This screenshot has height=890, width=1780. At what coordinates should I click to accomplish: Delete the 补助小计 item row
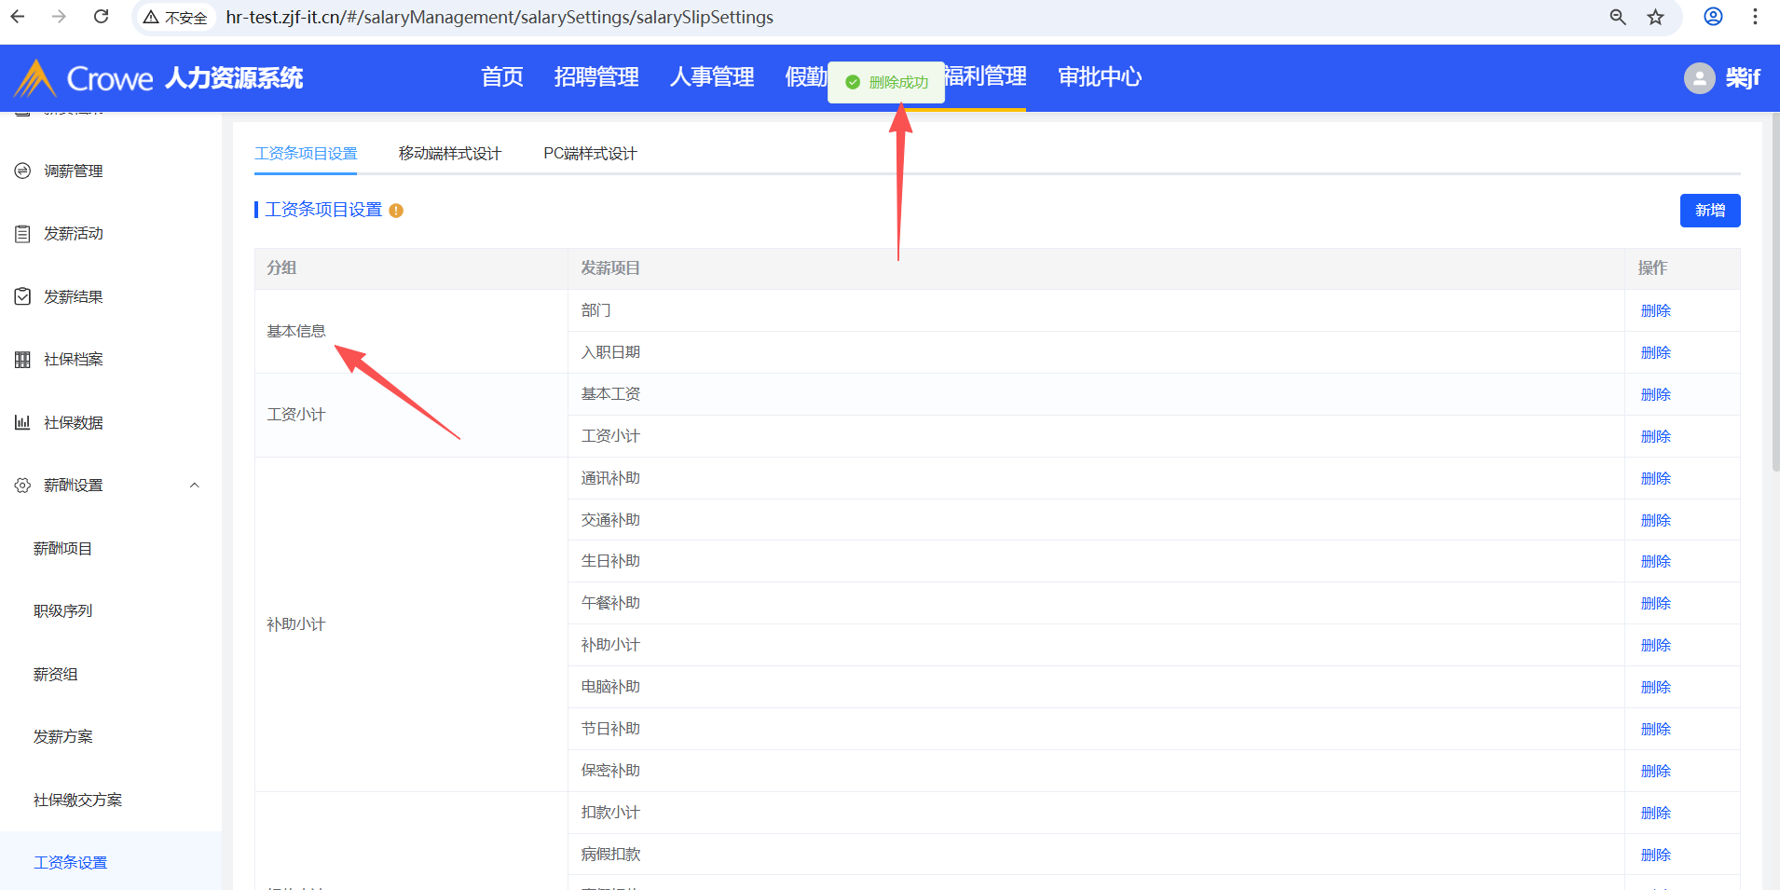[1656, 646]
